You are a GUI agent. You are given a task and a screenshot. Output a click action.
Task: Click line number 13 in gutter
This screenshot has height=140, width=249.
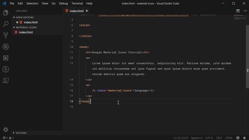(72, 63)
